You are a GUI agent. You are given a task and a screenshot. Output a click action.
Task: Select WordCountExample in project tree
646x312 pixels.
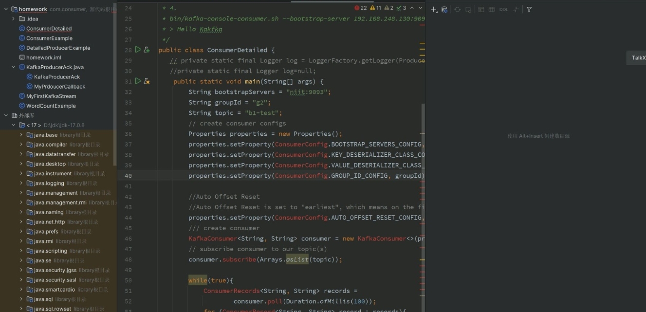pyautogui.click(x=51, y=106)
